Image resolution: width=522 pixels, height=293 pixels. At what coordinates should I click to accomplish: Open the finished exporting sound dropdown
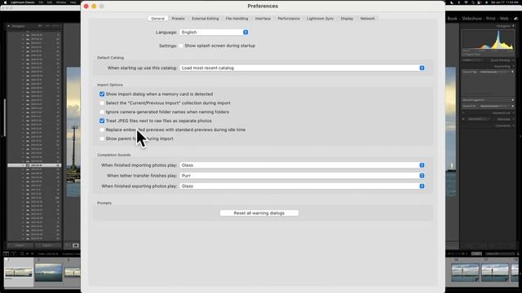tap(303, 186)
